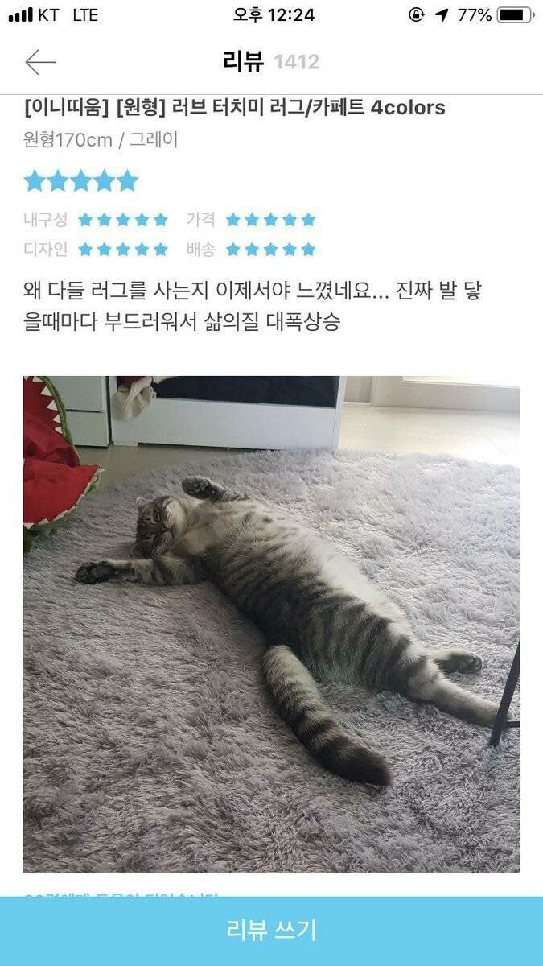
Task: Tap the 77% battery percentage
Action: point(475,15)
